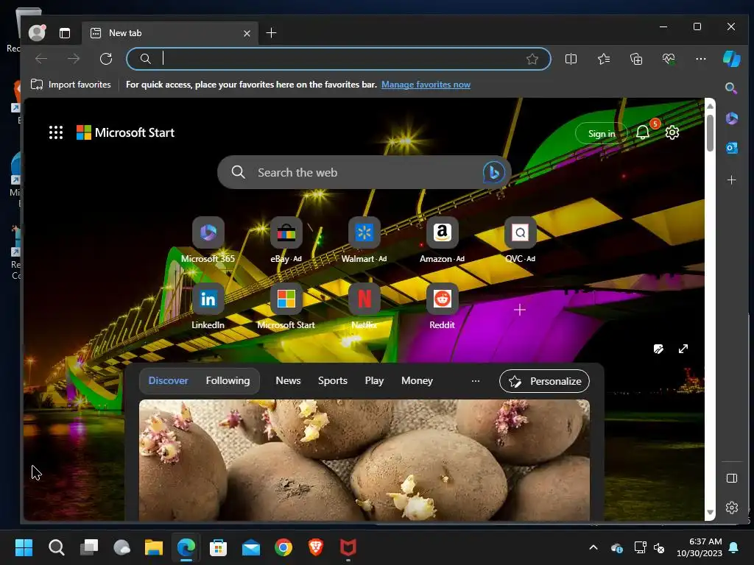
Task: Open the News tab
Action: (x=288, y=380)
